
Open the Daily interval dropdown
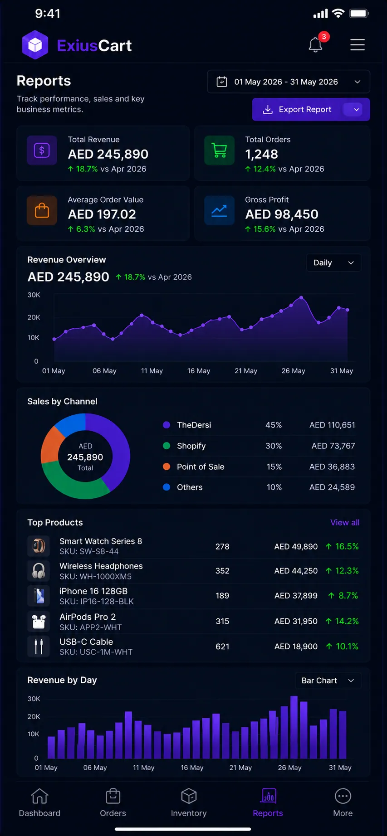[x=333, y=263]
